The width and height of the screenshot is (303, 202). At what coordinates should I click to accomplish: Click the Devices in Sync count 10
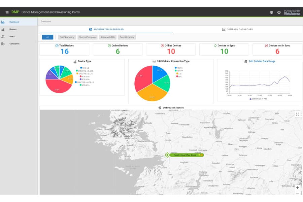(x=224, y=52)
